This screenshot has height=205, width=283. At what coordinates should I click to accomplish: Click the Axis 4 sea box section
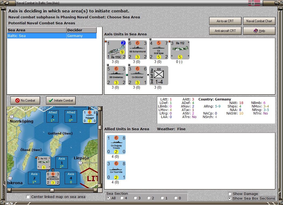(71, 178)
